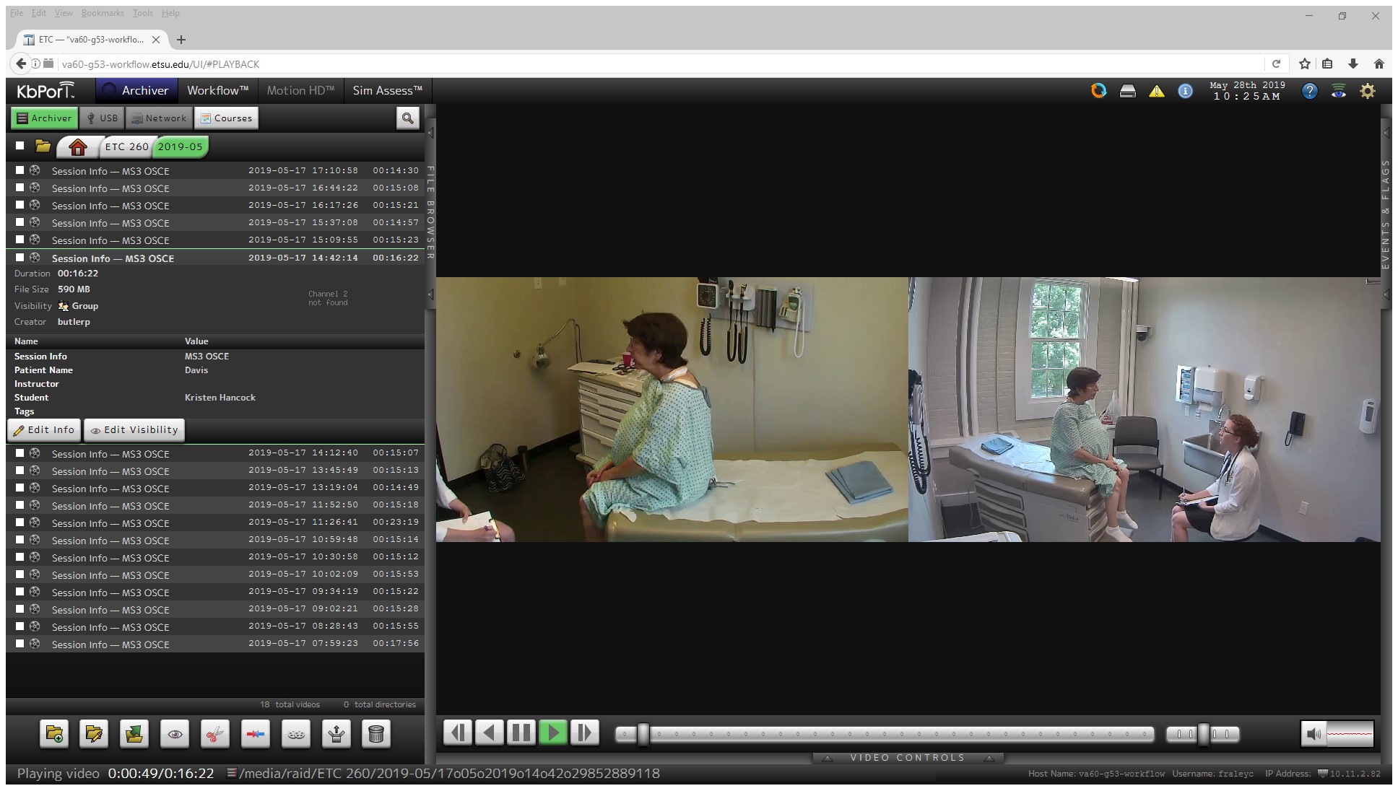Click the rename folder pencil icon

[x=94, y=734]
